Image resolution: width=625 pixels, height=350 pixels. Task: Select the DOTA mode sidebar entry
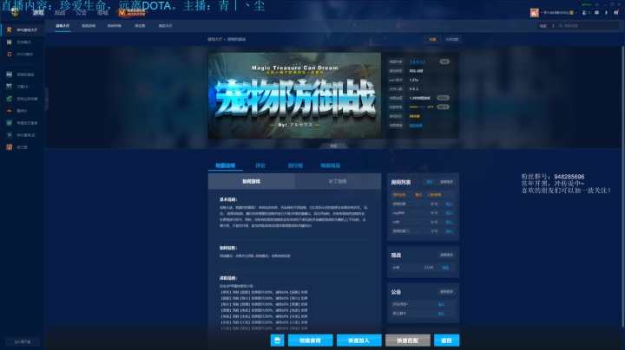point(22,54)
